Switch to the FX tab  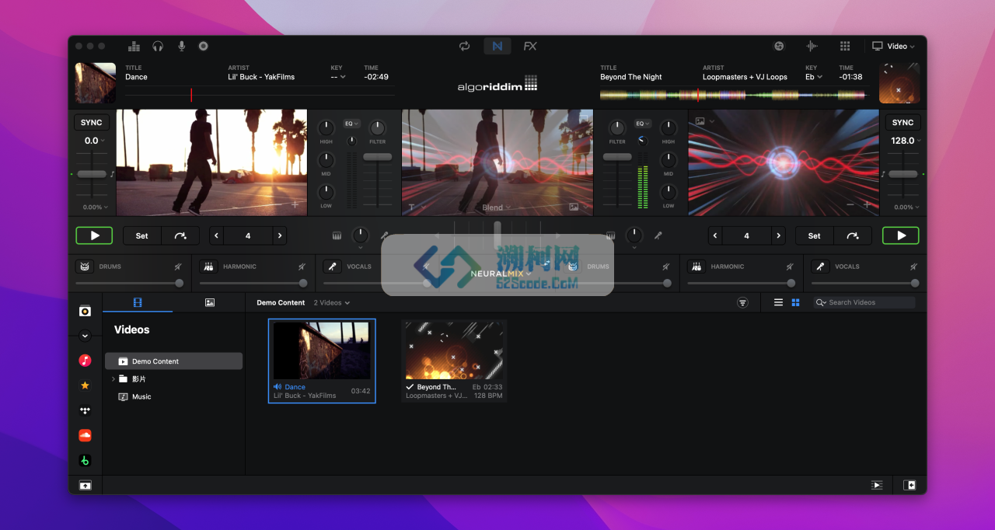pyautogui.click(x=530, y=46)
